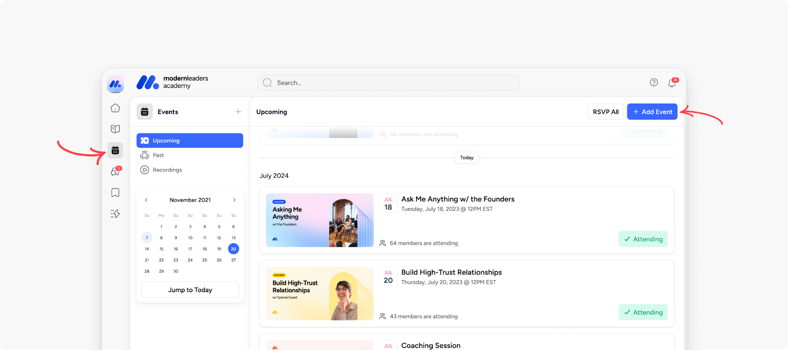Select the calendar Events icon in sidebar
788x350 pixels.
click(115, 150)
